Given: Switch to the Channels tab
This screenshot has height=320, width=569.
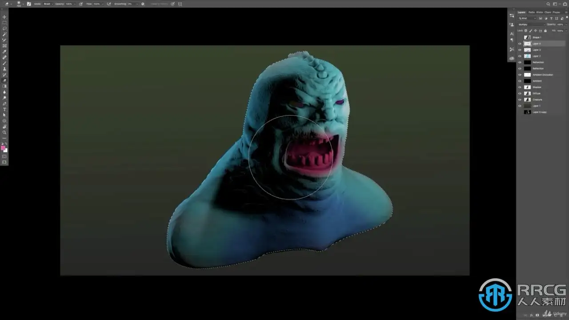Looking at the screenshot, I should tap(548, 12).
